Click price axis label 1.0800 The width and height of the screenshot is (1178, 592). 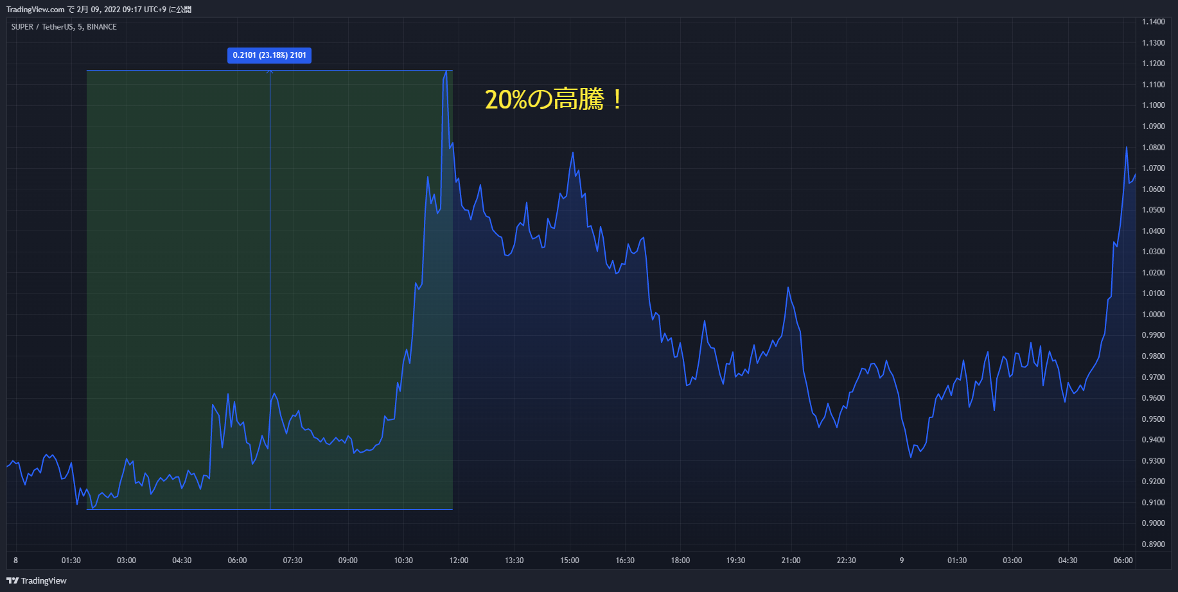click(x=1154, y=148)
